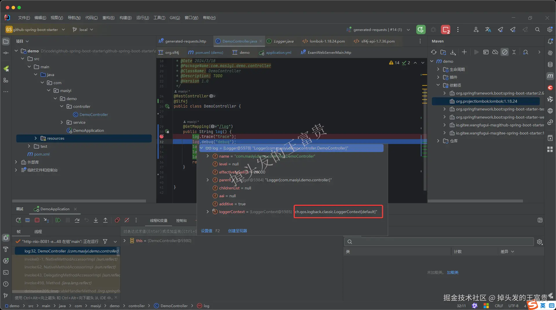Viewport: 556px width, 310px height.
Task: Click the evaluate expression input field
Action: 159,231
